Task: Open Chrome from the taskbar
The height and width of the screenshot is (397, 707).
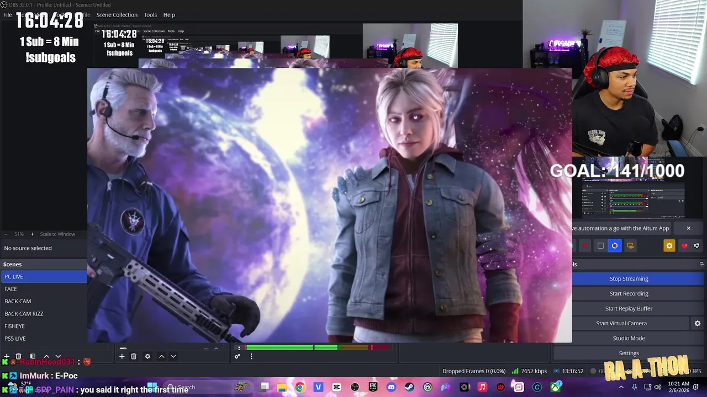Action: pos(300,387)
